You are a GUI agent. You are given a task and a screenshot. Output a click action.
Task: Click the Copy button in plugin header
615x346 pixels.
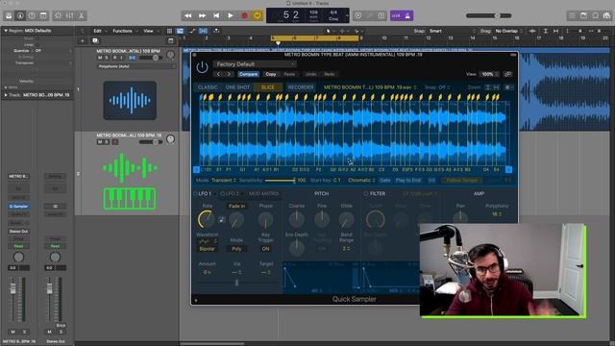point(271,74)
